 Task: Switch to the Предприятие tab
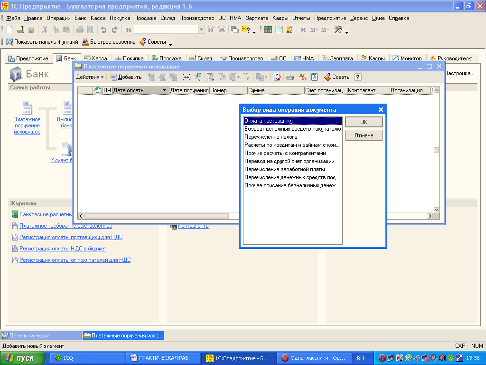pyautogui.click(x=28, y=58)
